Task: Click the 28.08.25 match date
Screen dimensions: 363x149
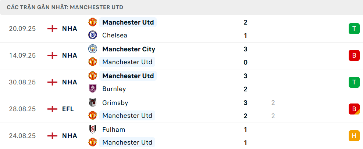Action: tap(22, 109)
